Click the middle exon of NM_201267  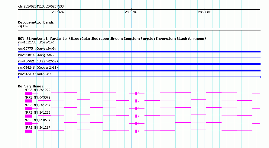136,131
